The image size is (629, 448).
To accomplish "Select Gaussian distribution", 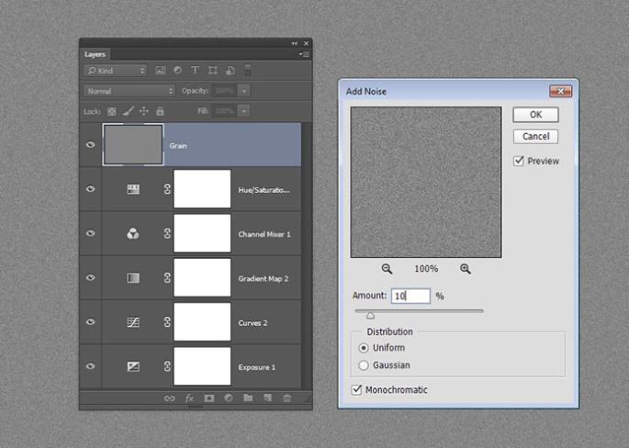I will coord(364,365).
